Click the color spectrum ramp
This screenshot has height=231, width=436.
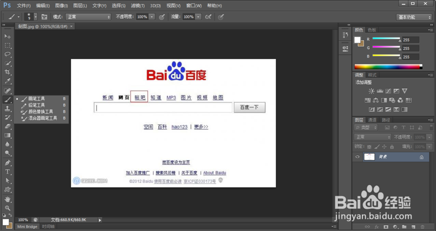(388, 67)
